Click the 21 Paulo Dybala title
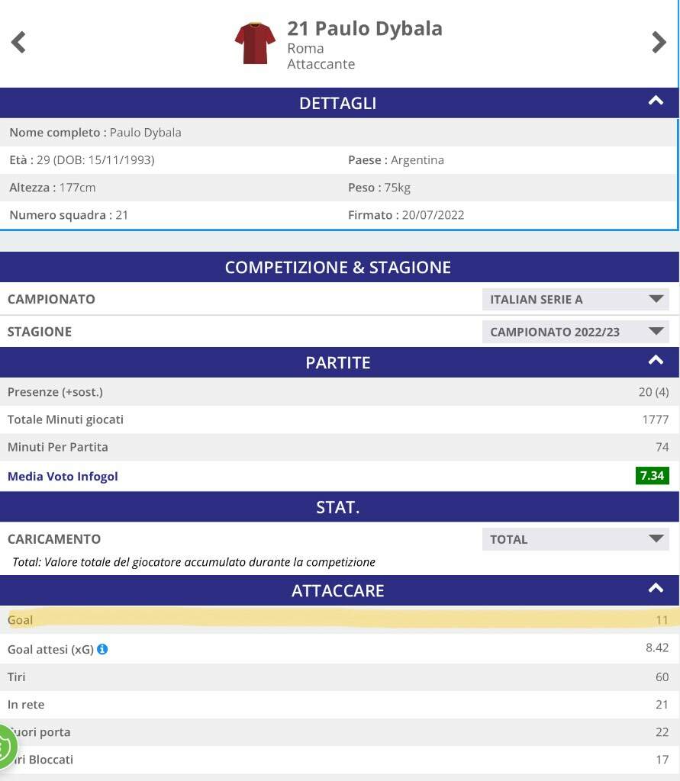 pos(365,29)
